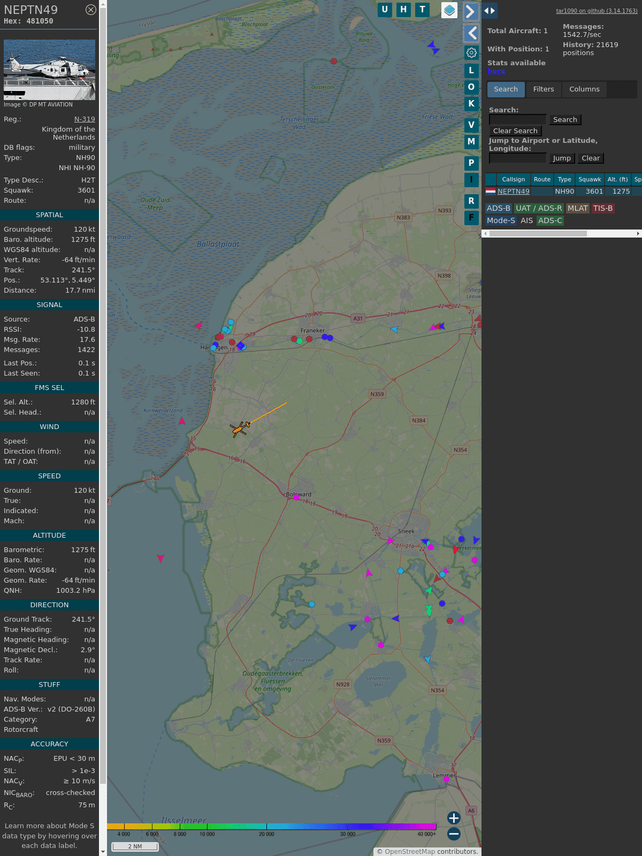642x856 pixels.
Task: Toggle the MLAT source filter
Action: tap(577, 208)
